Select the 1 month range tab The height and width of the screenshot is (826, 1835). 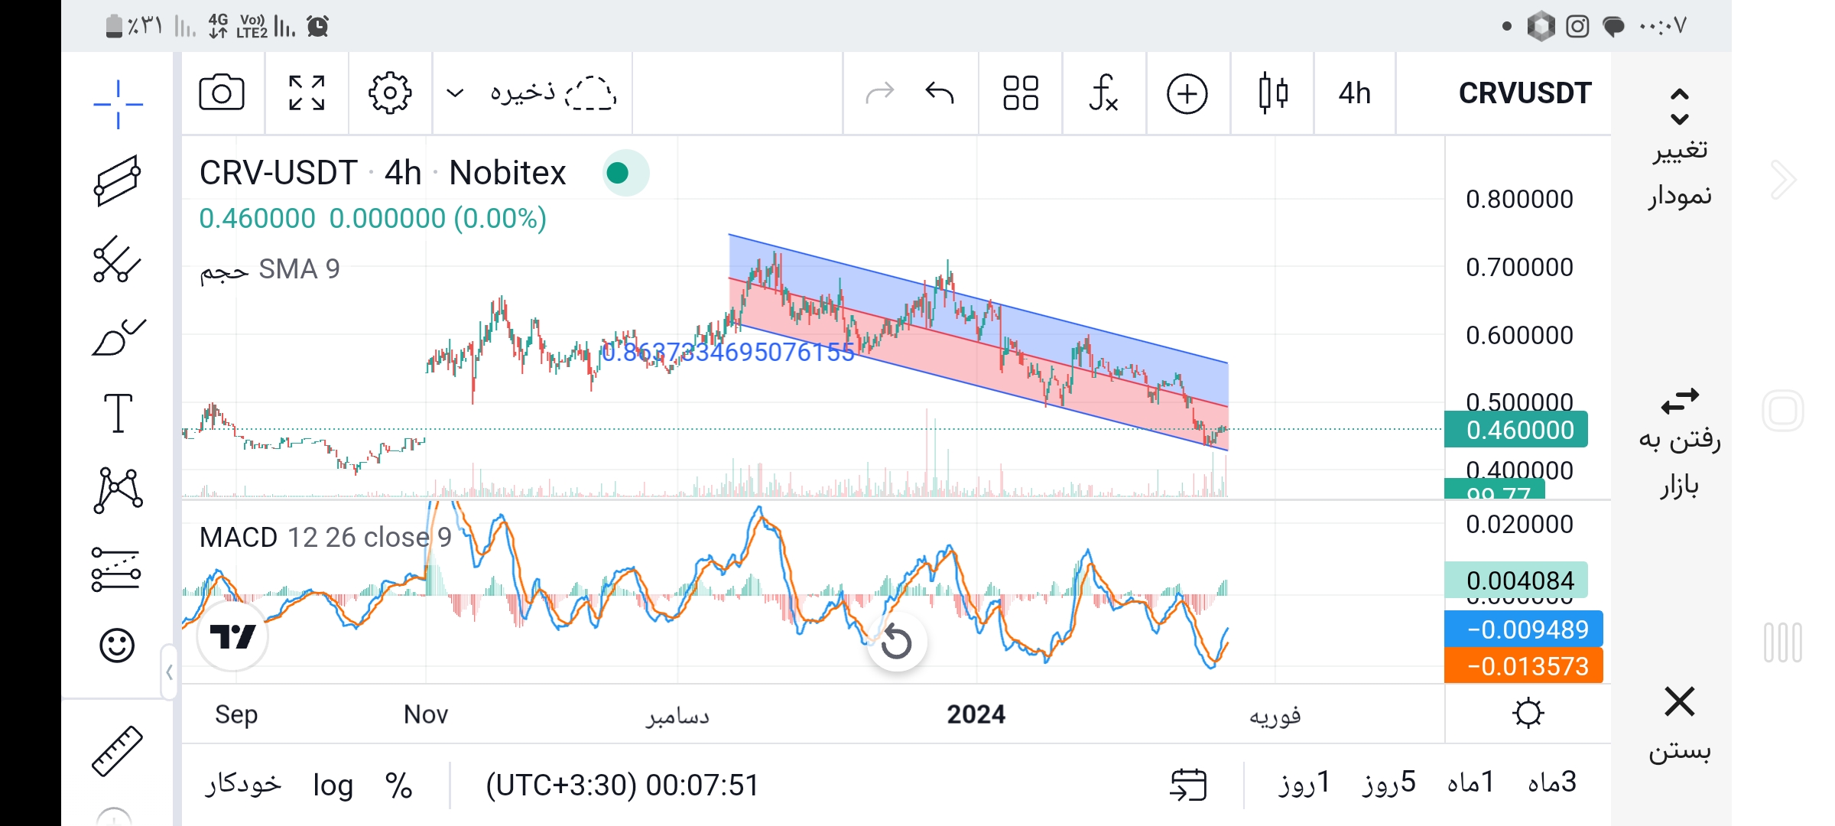pos(1471,783)
